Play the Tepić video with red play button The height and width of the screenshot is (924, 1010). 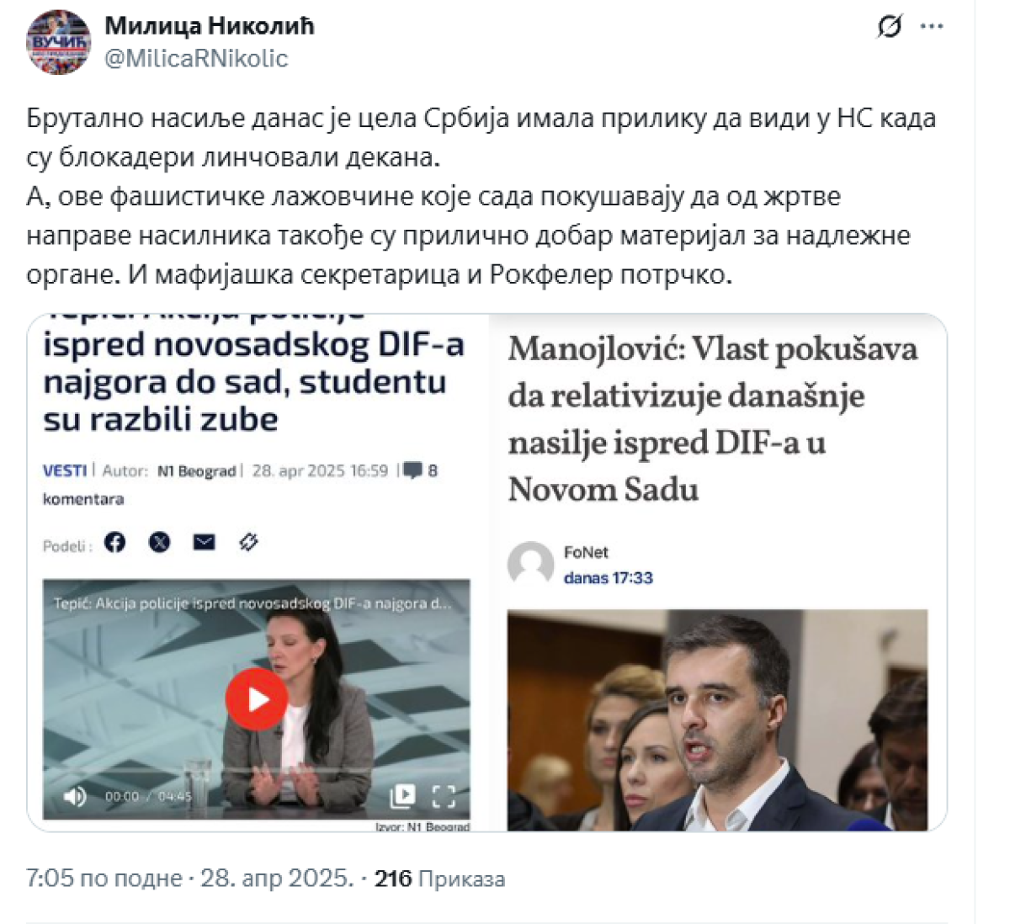[257, 699]
